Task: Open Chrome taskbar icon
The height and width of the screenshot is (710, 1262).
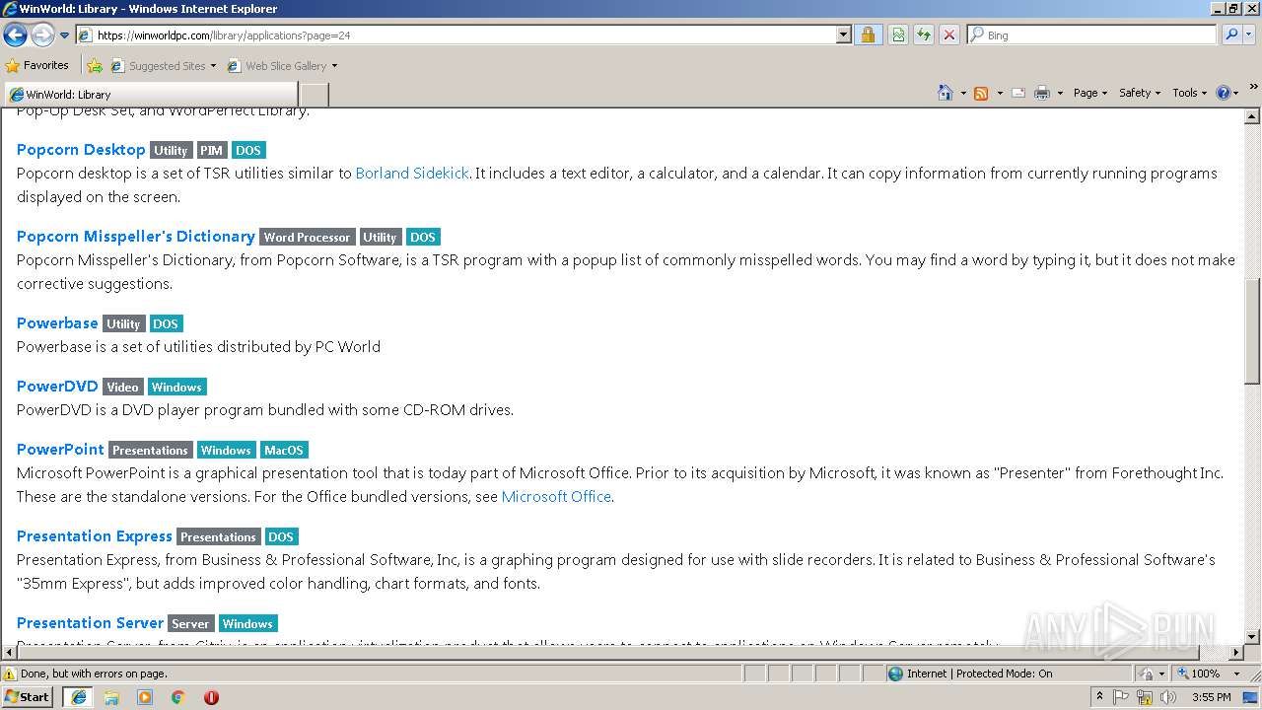Action: click(178, 697)
